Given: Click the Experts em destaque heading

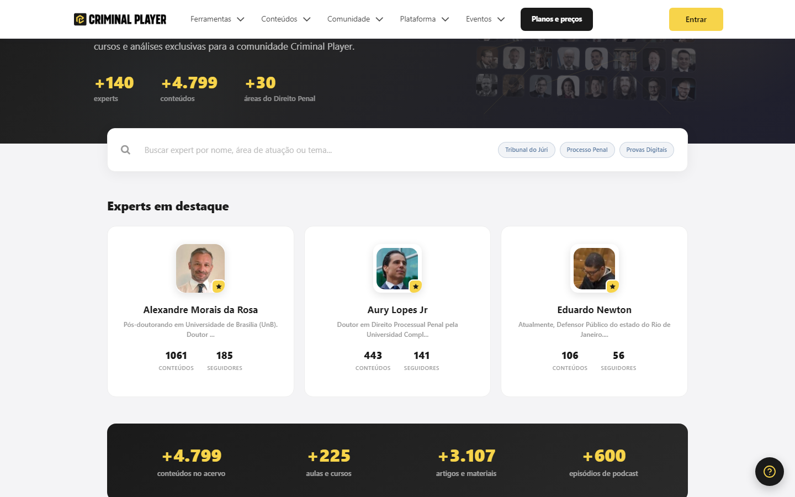Looking at the screenshot, I should (x=168, y=206).
